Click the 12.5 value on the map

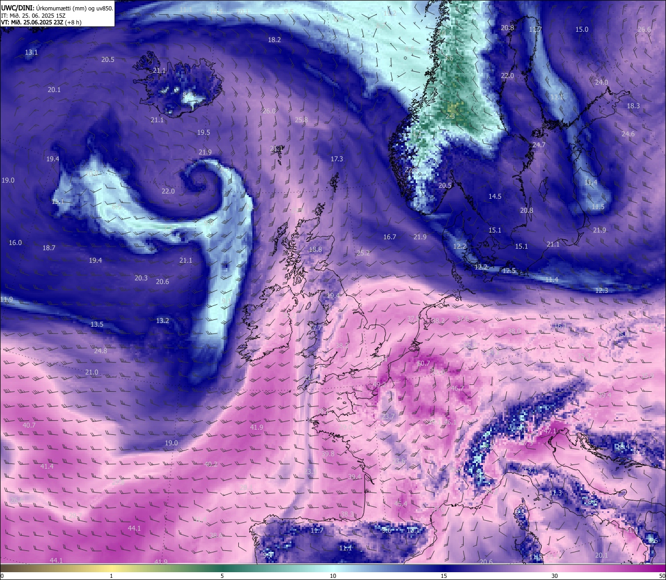click(x=509, y=271)
